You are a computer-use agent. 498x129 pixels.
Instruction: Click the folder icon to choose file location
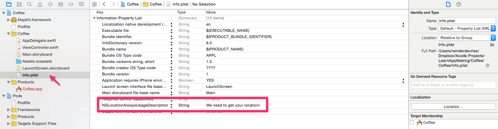[x=492, y=45]
